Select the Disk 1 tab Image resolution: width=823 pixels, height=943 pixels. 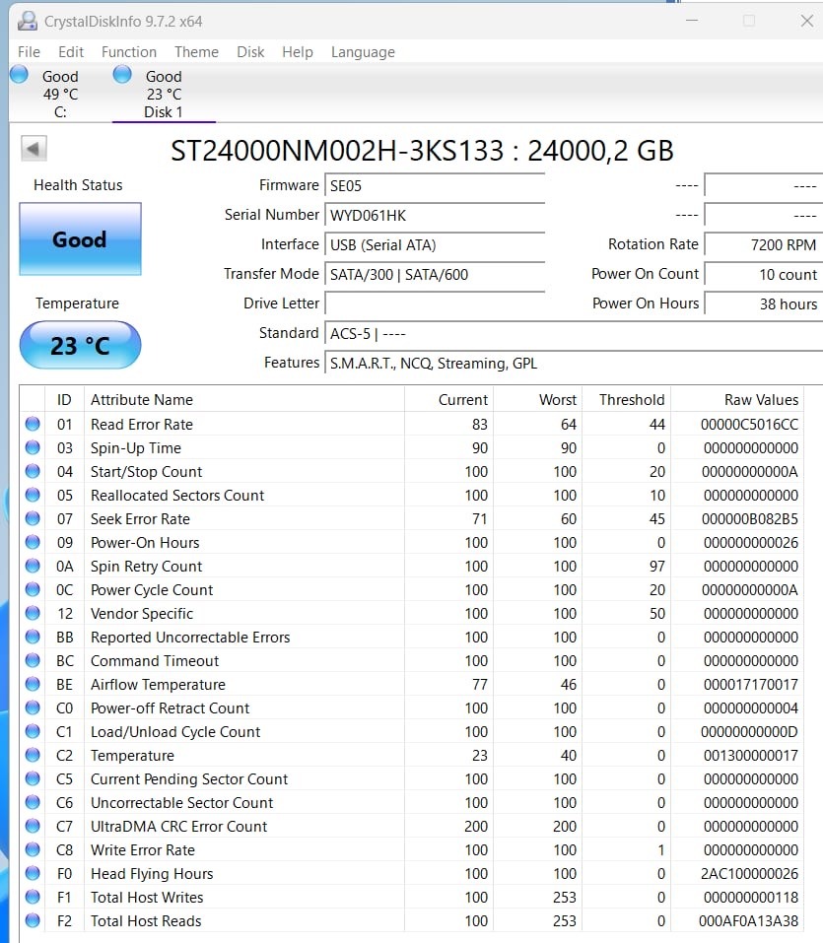click(164, 94)
